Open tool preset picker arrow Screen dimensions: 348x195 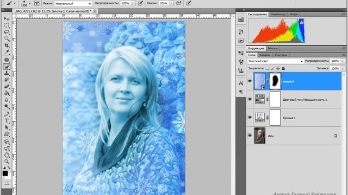[x=15, y=3]
